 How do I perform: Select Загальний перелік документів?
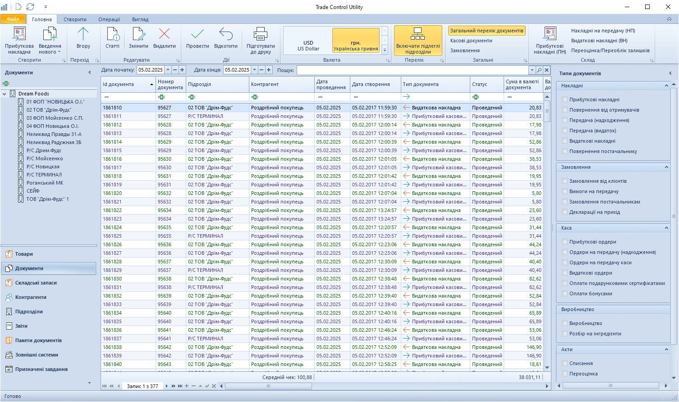[486, 31]
